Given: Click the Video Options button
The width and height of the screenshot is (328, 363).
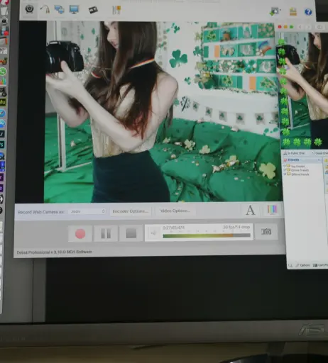Looking at the screenshot, I should point(175,211).
